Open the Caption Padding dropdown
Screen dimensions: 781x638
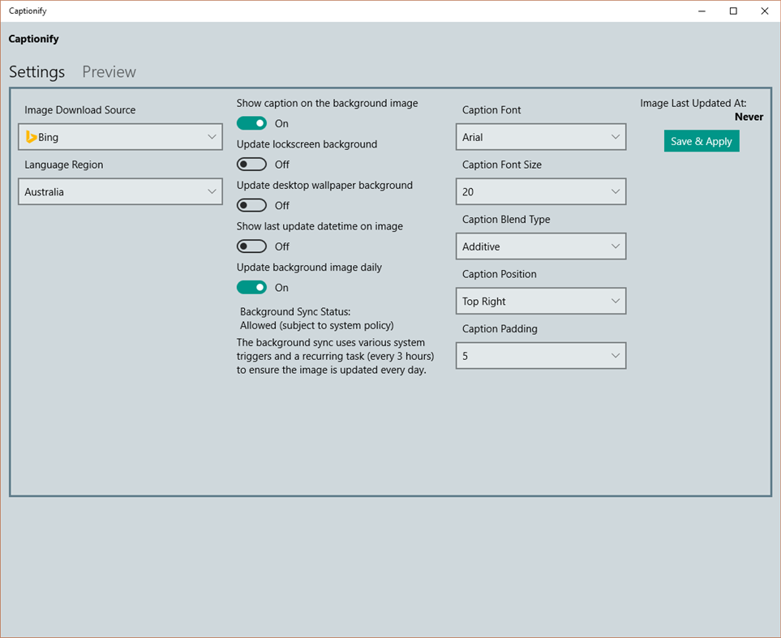tap(540, 355)
